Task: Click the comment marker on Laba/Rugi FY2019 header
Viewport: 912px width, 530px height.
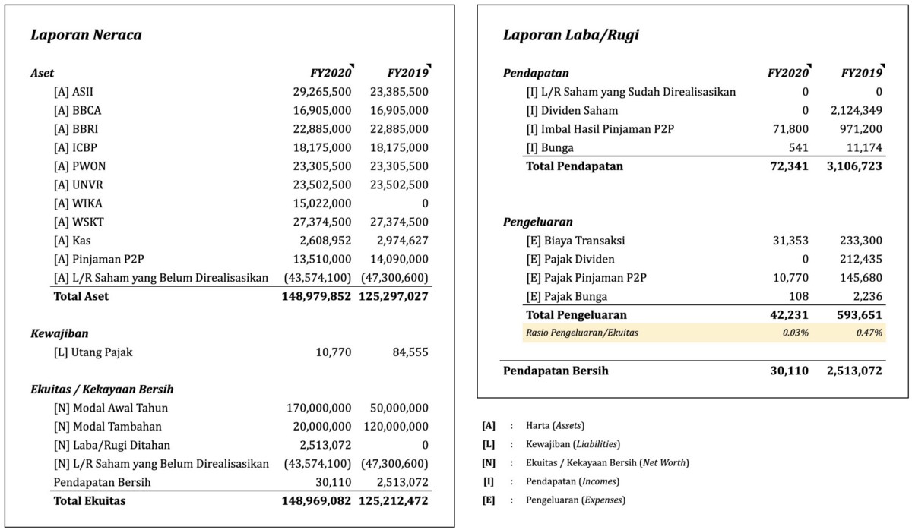Action: 881,65
